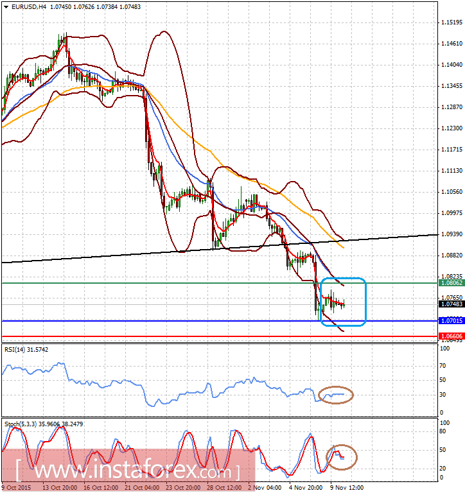Select the EURUSD,H4 chart title text
Viewport: 465px width, 493px height.
click(x=29, y=6)
